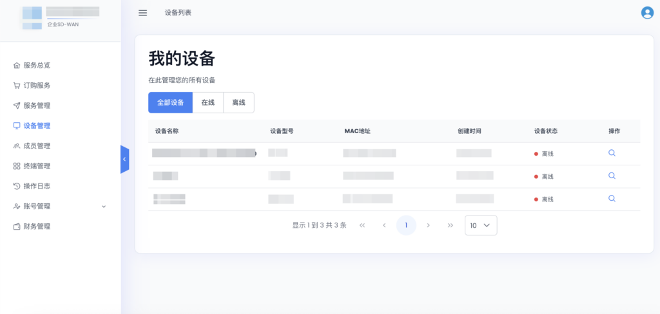Click the magnifier icon in third device row
The height and width of the screenshot is (314, 660).
612,198
